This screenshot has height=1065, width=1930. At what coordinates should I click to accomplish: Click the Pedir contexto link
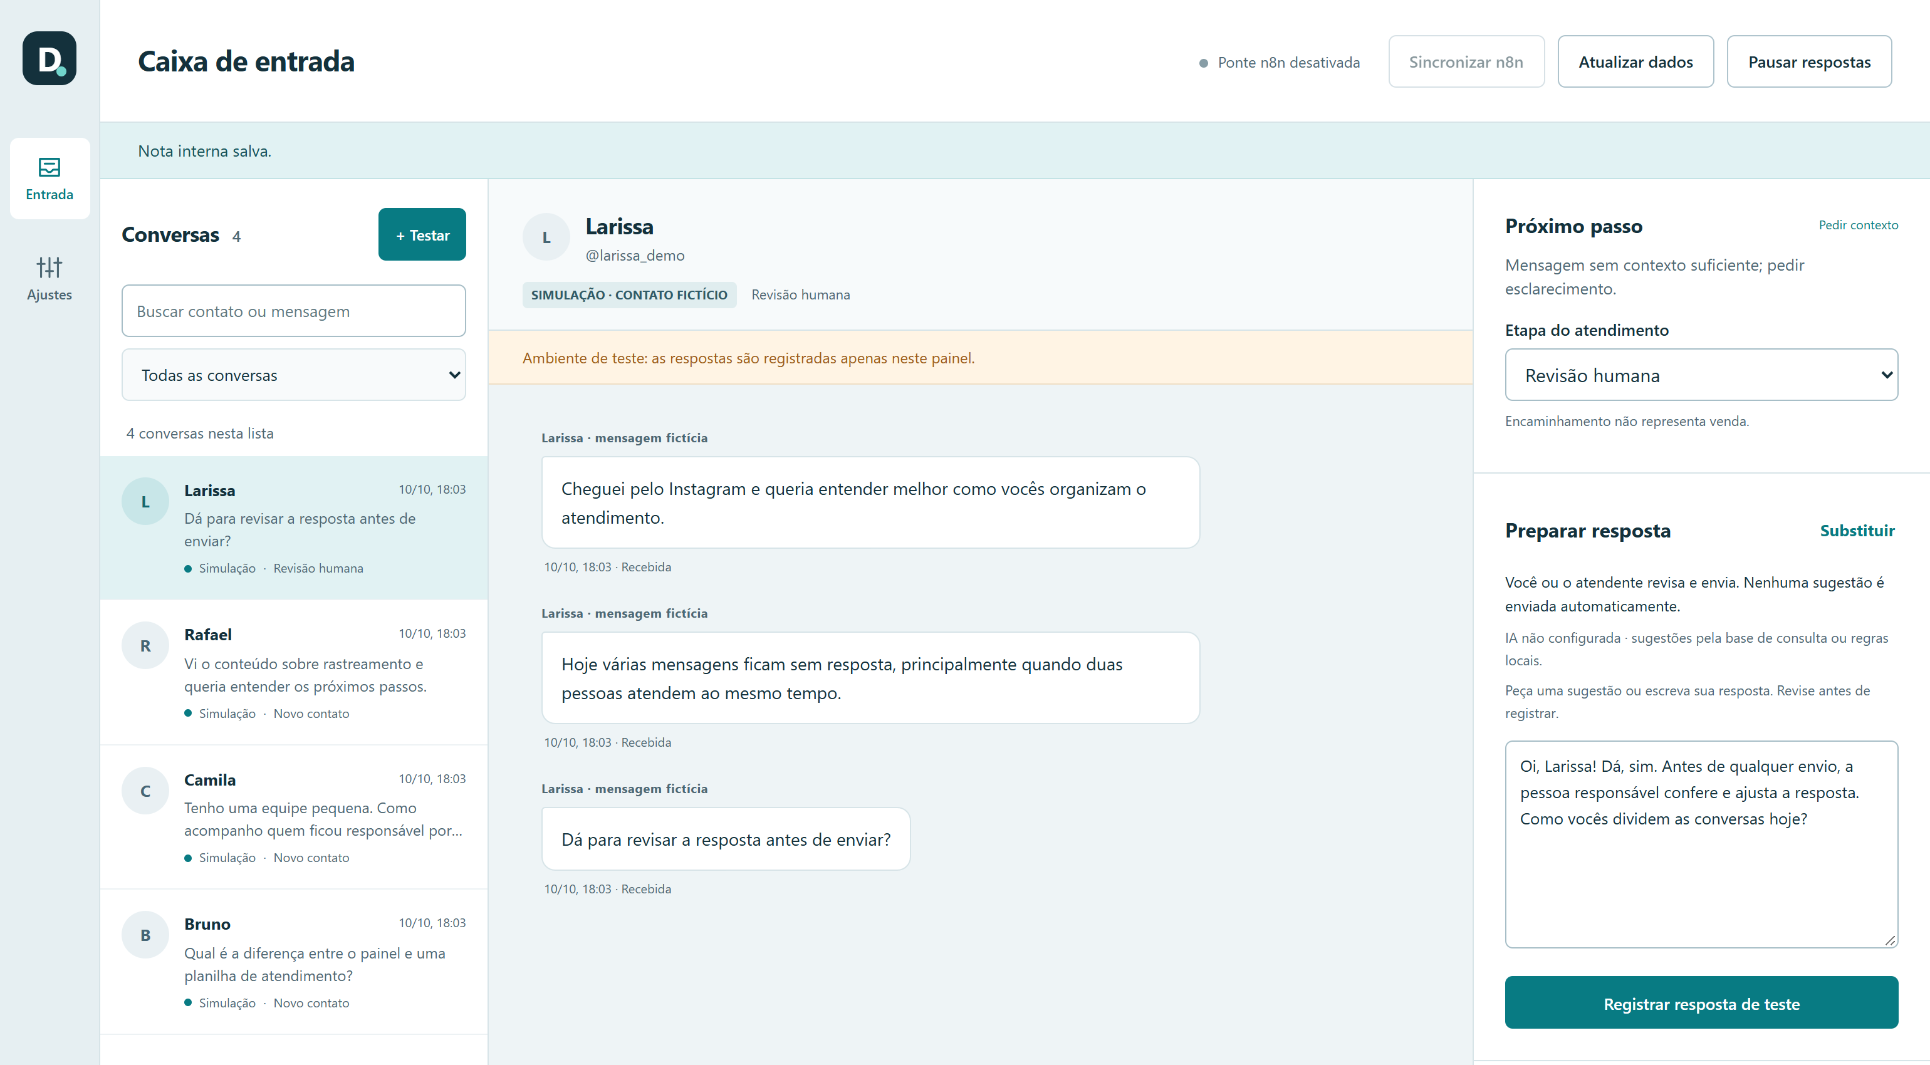point(1858,225)
